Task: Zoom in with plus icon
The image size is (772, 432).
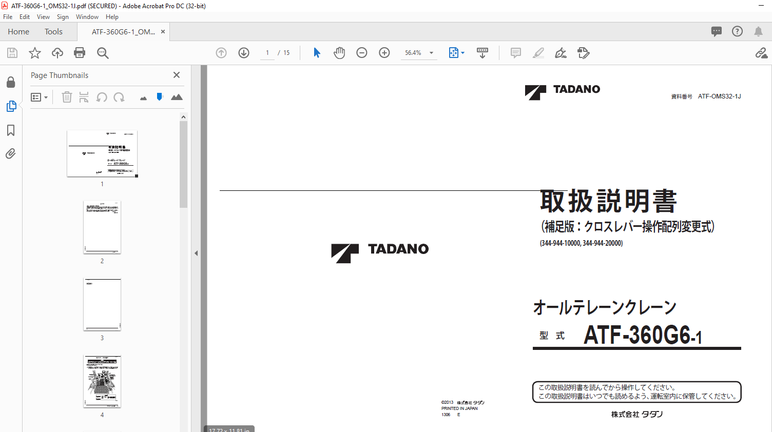Action: [384, 53]
